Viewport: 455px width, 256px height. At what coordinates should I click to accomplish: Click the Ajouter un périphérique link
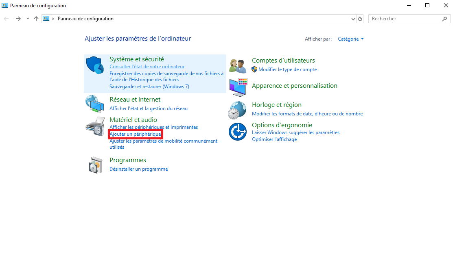click(135, 134)
